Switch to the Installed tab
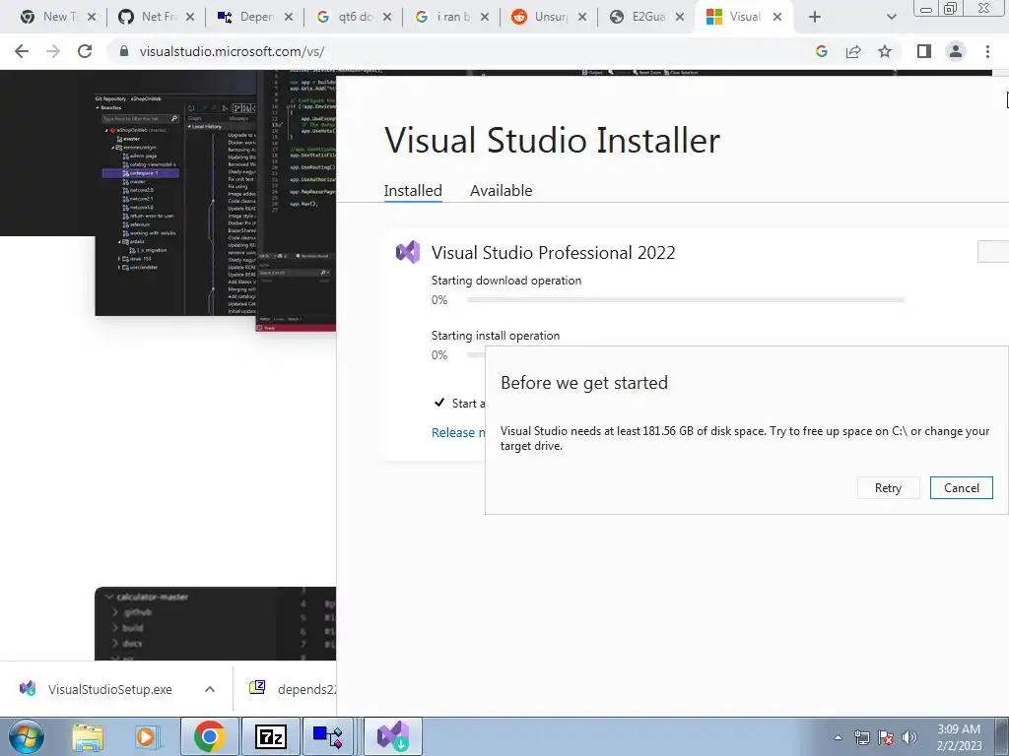 click(x=413, y=190)
